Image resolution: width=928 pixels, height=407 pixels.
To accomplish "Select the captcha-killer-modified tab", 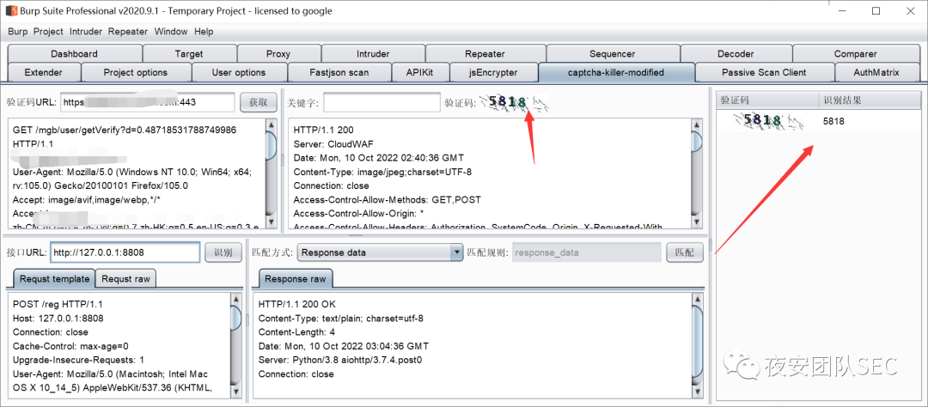I will [616, 72].
